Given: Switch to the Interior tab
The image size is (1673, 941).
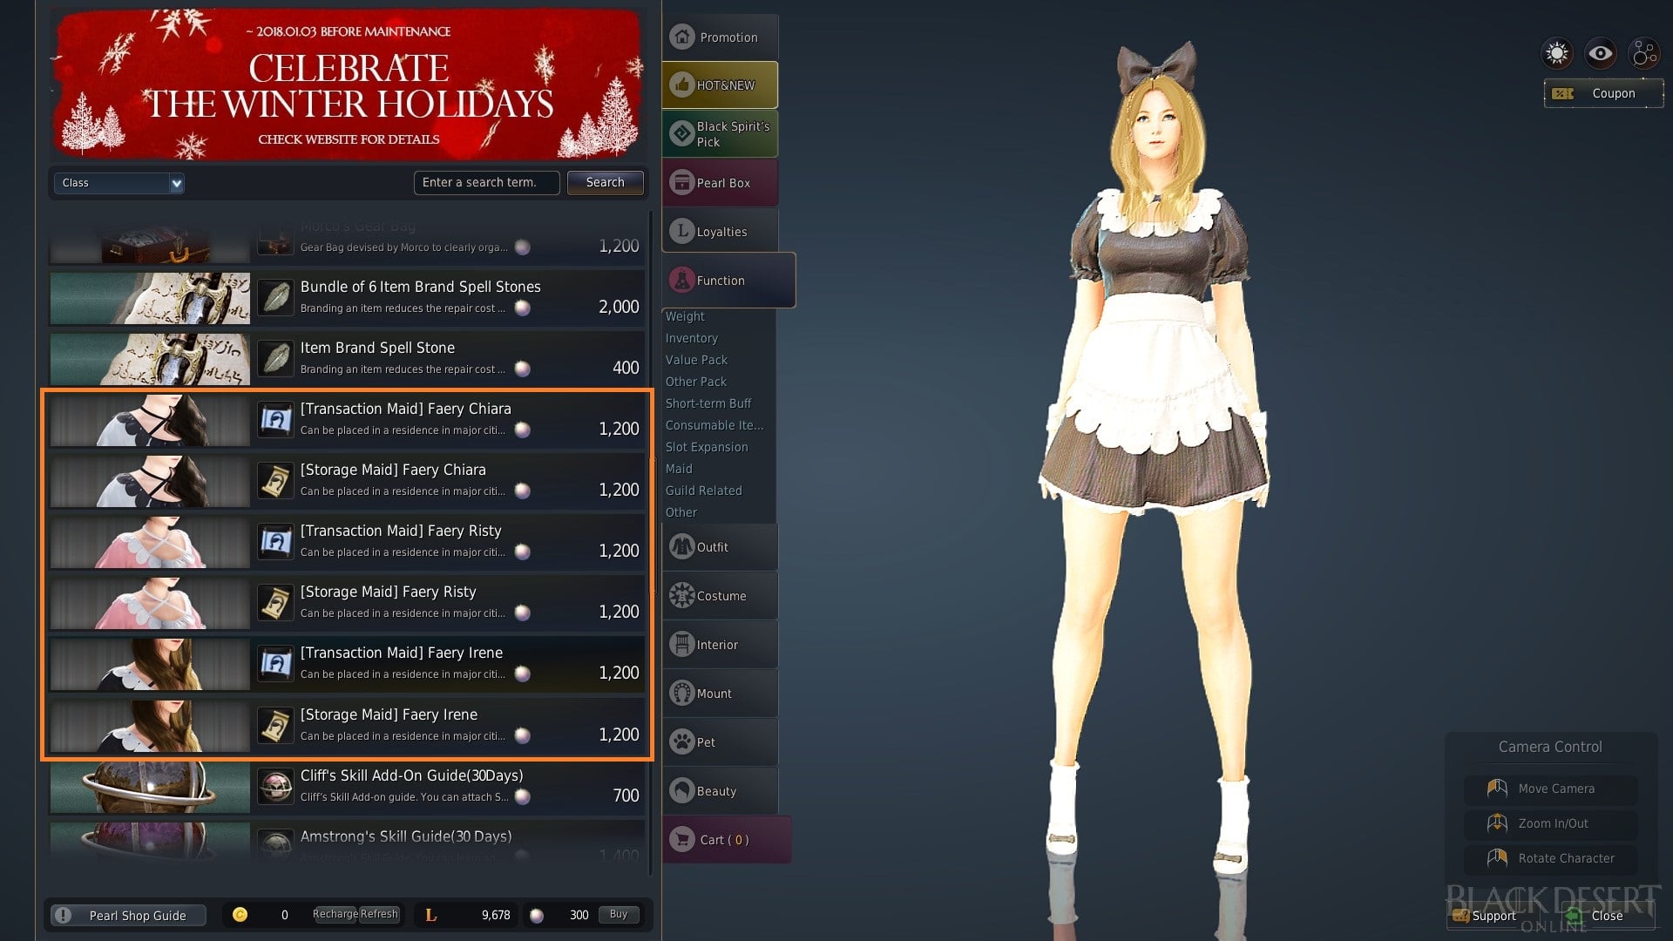Looking at the screenshot, I should tap(718, 644).
